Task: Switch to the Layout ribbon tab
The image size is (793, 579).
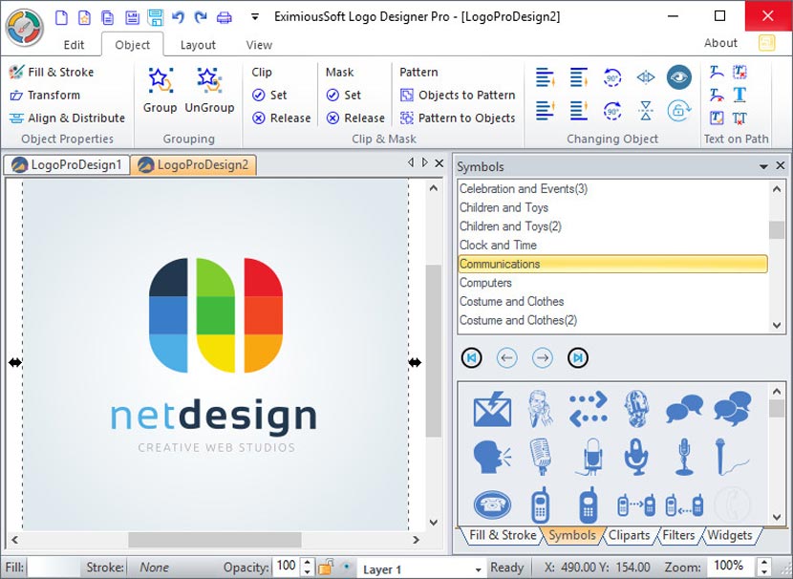Action: click(x=199, y=44)
